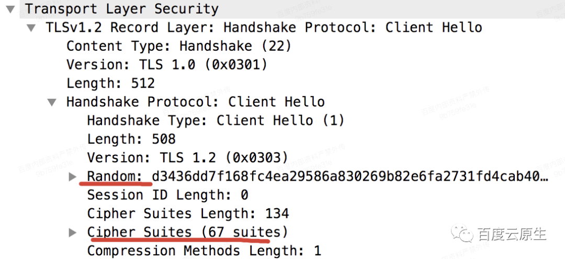Click the Random hex value text

point(350,176)
